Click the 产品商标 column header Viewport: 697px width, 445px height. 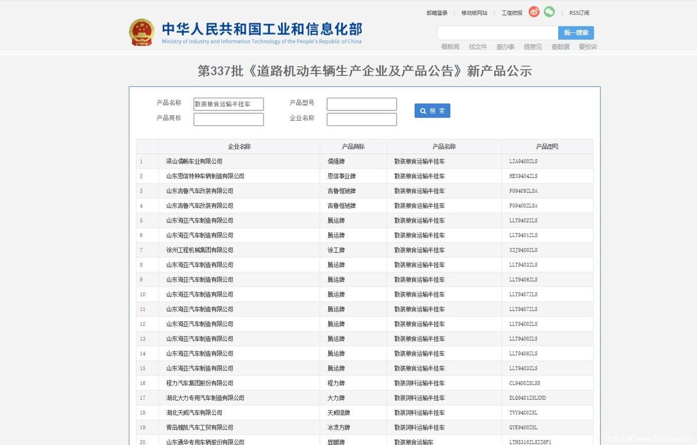[x=353, y=146]
